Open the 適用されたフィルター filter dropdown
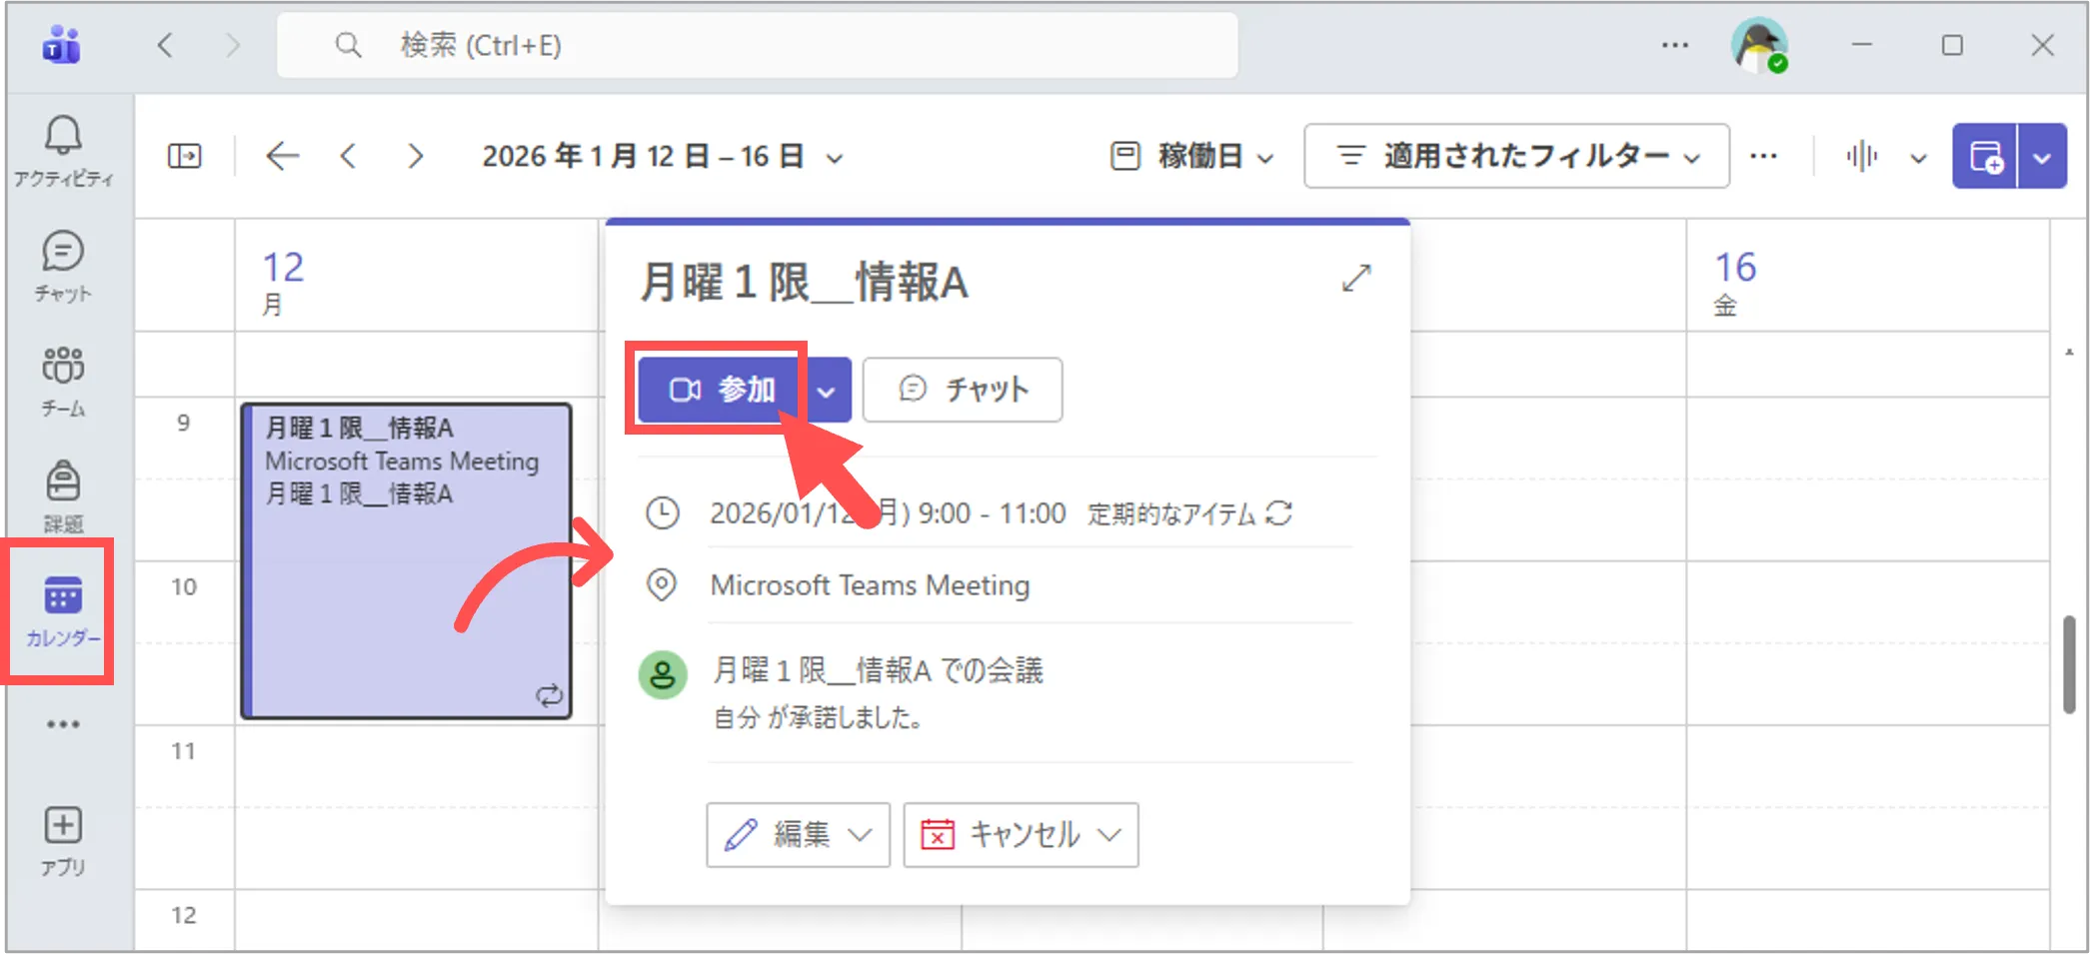 (1516, 157)
